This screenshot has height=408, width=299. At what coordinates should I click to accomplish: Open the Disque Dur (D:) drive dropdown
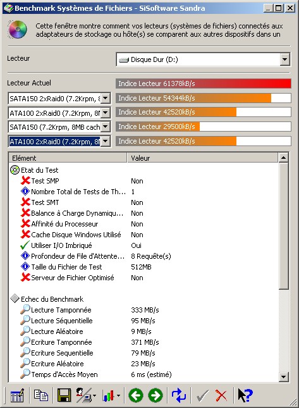[284, 59]
